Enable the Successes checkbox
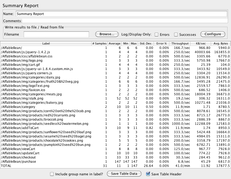The width and height of the screenshot is (231, 179). (x=176, y=34)
